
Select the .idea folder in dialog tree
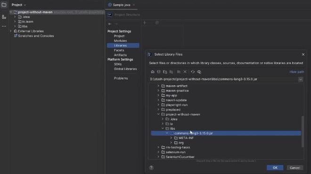pyautogui.click(x=174, y=119)
